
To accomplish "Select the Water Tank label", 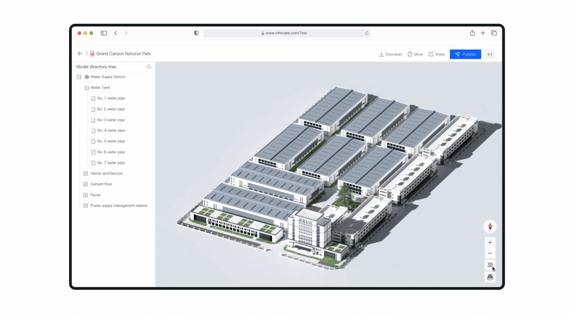I will (x=100, y=88).
